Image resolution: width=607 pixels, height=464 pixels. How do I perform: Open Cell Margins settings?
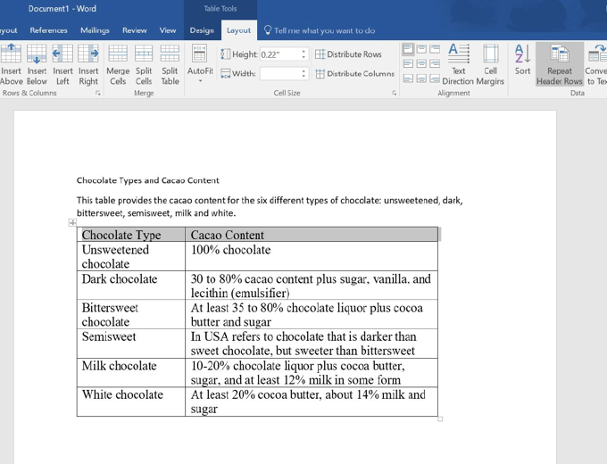tap(490, 64)
